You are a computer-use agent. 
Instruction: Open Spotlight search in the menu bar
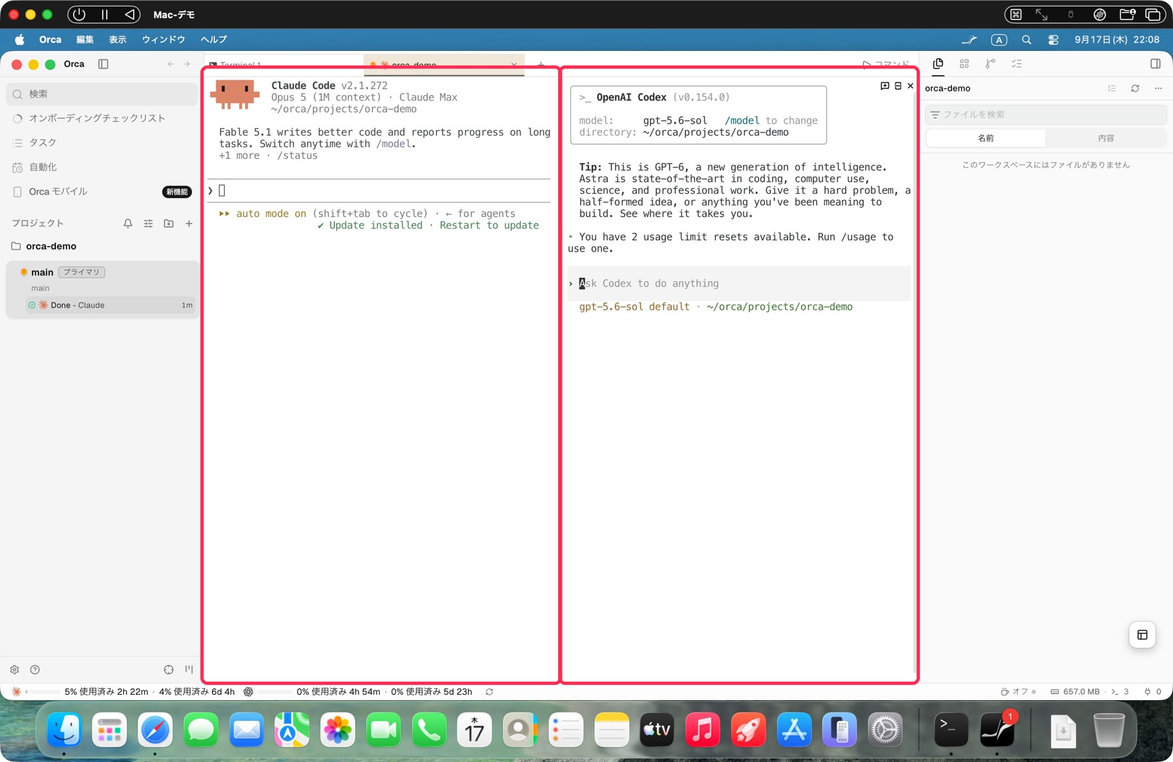(1026, 40)
